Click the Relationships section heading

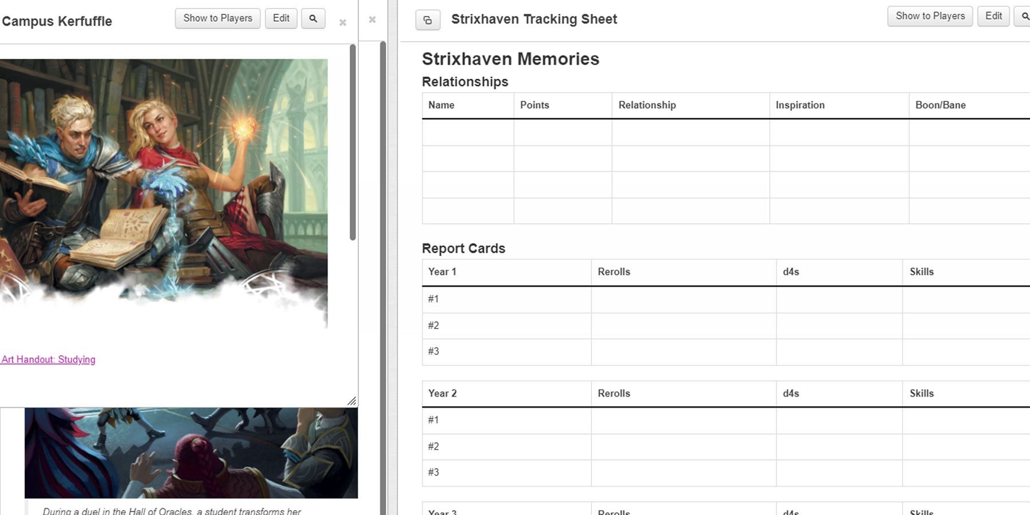tap(465, 82)
